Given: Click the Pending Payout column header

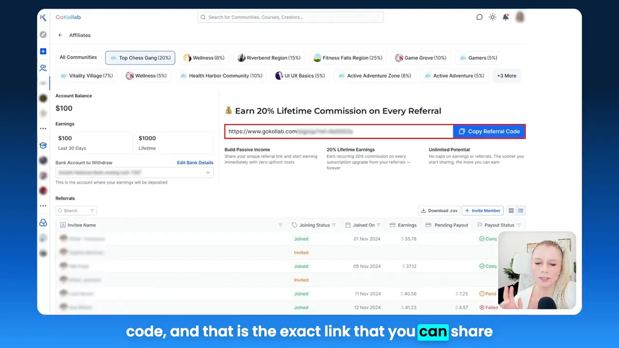Looking at the screenshot, I should pos(447,225).
